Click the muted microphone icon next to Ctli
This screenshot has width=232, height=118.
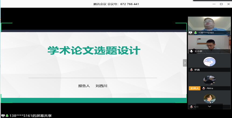click(191, 107)
